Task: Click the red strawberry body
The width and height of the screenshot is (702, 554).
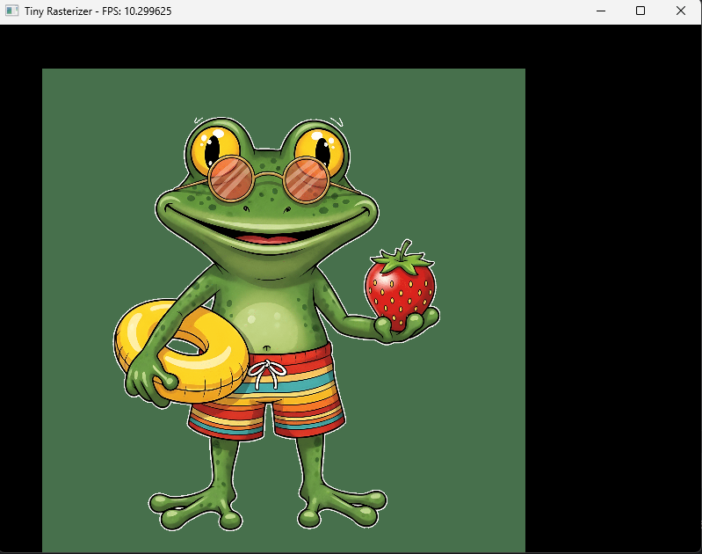Action: [400, 290]
